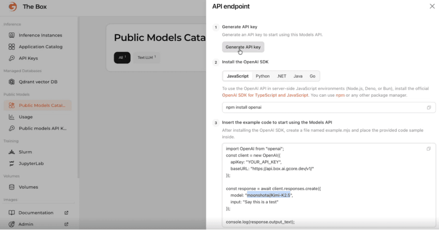Click the Inference Instances sidebar icon
Screen dimensions: 439x230
pyautogui.click(x=12, y=35)
